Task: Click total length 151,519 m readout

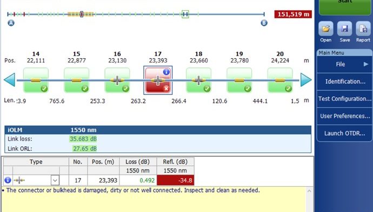Action: 293,14
